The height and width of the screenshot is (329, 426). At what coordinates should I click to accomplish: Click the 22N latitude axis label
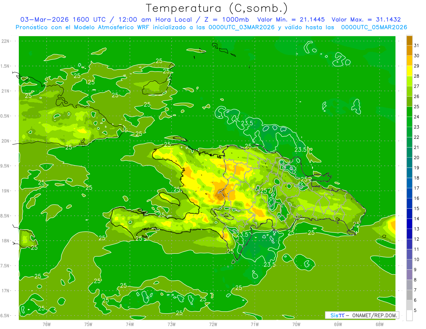(x=5, y=41)
